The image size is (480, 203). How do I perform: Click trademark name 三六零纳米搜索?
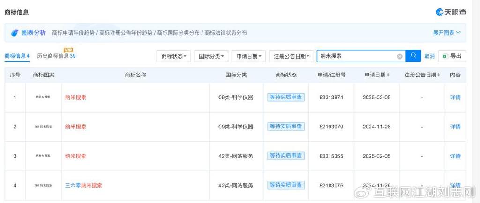pos(83,185)
